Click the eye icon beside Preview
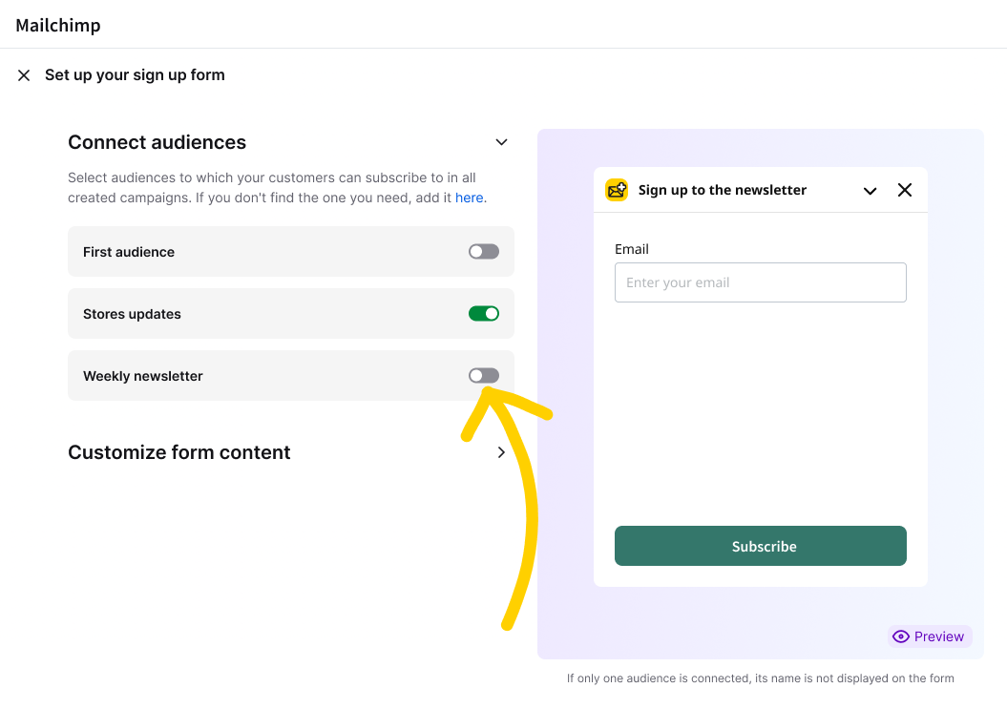 900,636
